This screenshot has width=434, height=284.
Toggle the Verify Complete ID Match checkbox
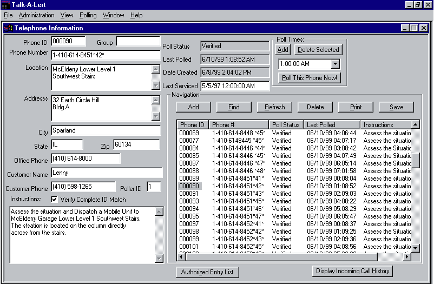[54, 199]
